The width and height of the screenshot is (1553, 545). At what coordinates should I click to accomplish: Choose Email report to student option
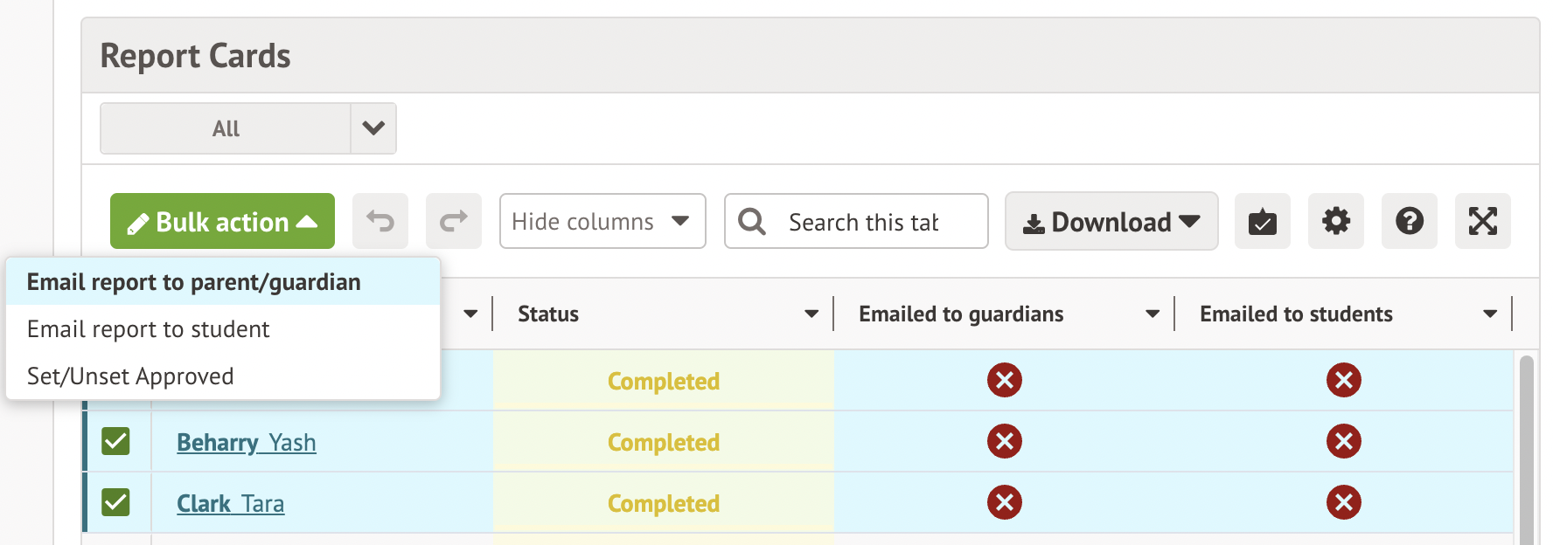(x=149, y=329)
